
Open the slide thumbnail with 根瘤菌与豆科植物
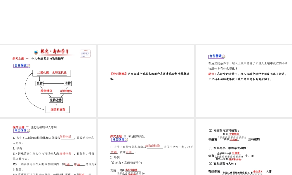(244, 147)
